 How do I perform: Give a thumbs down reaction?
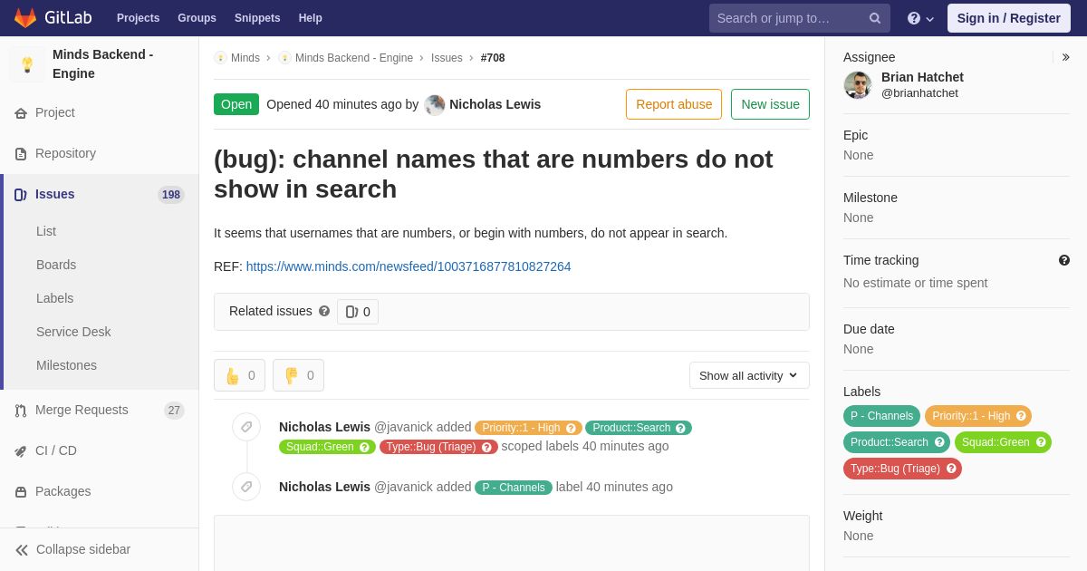[x=298, y=375]
